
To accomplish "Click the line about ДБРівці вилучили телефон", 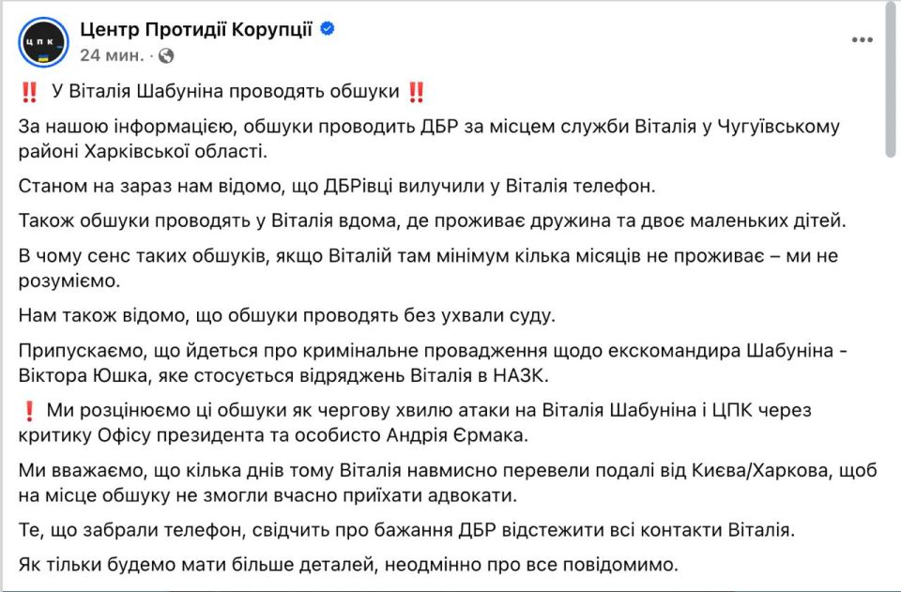I will click(337, 186).
